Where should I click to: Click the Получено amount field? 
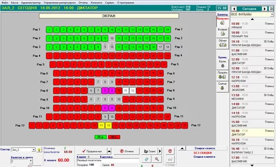coord(94,165)
